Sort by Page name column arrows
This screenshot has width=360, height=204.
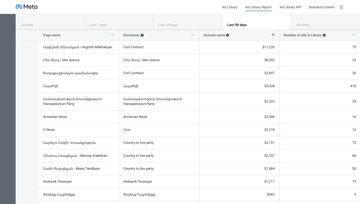(x=113, y=35)
